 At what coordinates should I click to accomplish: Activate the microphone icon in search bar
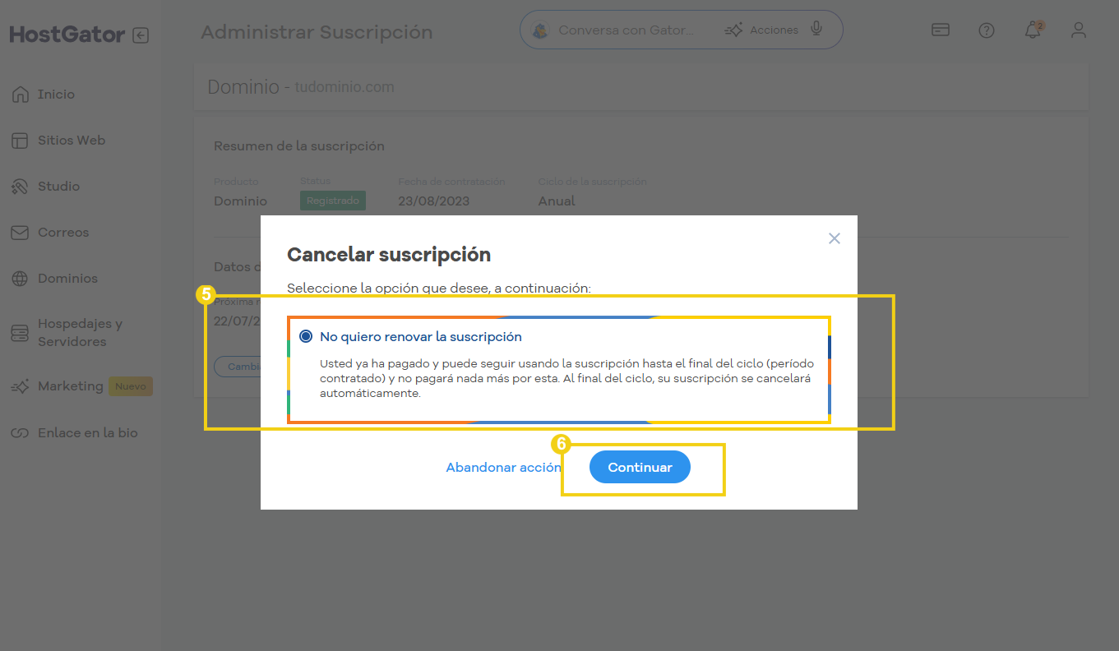point(816,30)
